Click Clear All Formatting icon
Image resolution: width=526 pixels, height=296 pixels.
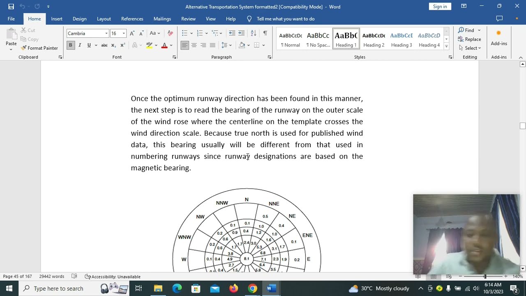pyautogui.click(x=170, y=33)
